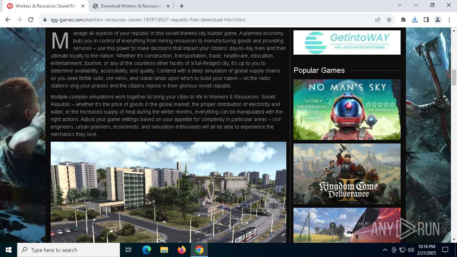
Task: Open Task View on taskbar
Action: tap(129, 250)
